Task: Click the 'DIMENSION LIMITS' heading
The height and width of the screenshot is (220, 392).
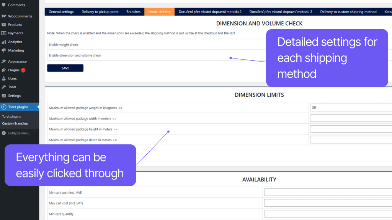Action: coord(259,95)
